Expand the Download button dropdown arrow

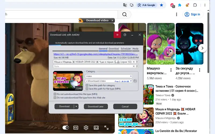(x=76, y=106)
